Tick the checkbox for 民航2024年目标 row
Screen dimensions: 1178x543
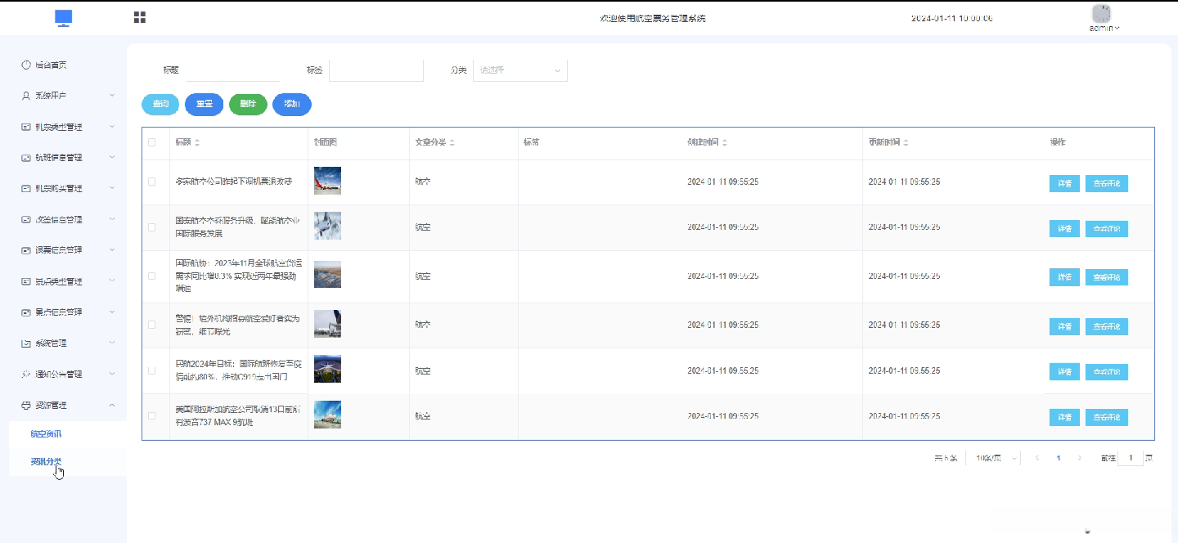click(x=151, y=370)
